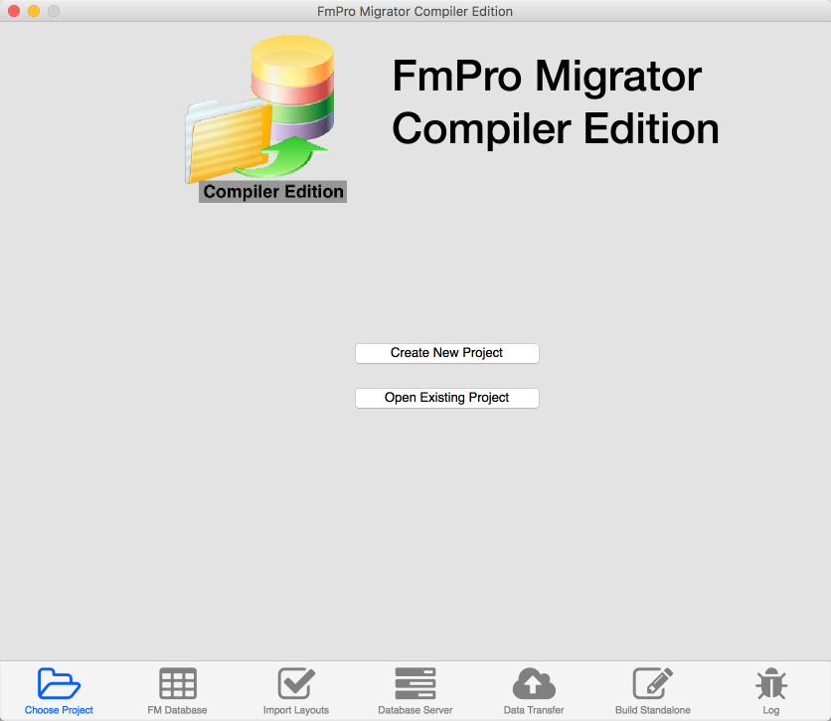Viewport: 831px width, 721px height.
Task: Click the "Choose Project" tab label text
Action: [59, 710]
